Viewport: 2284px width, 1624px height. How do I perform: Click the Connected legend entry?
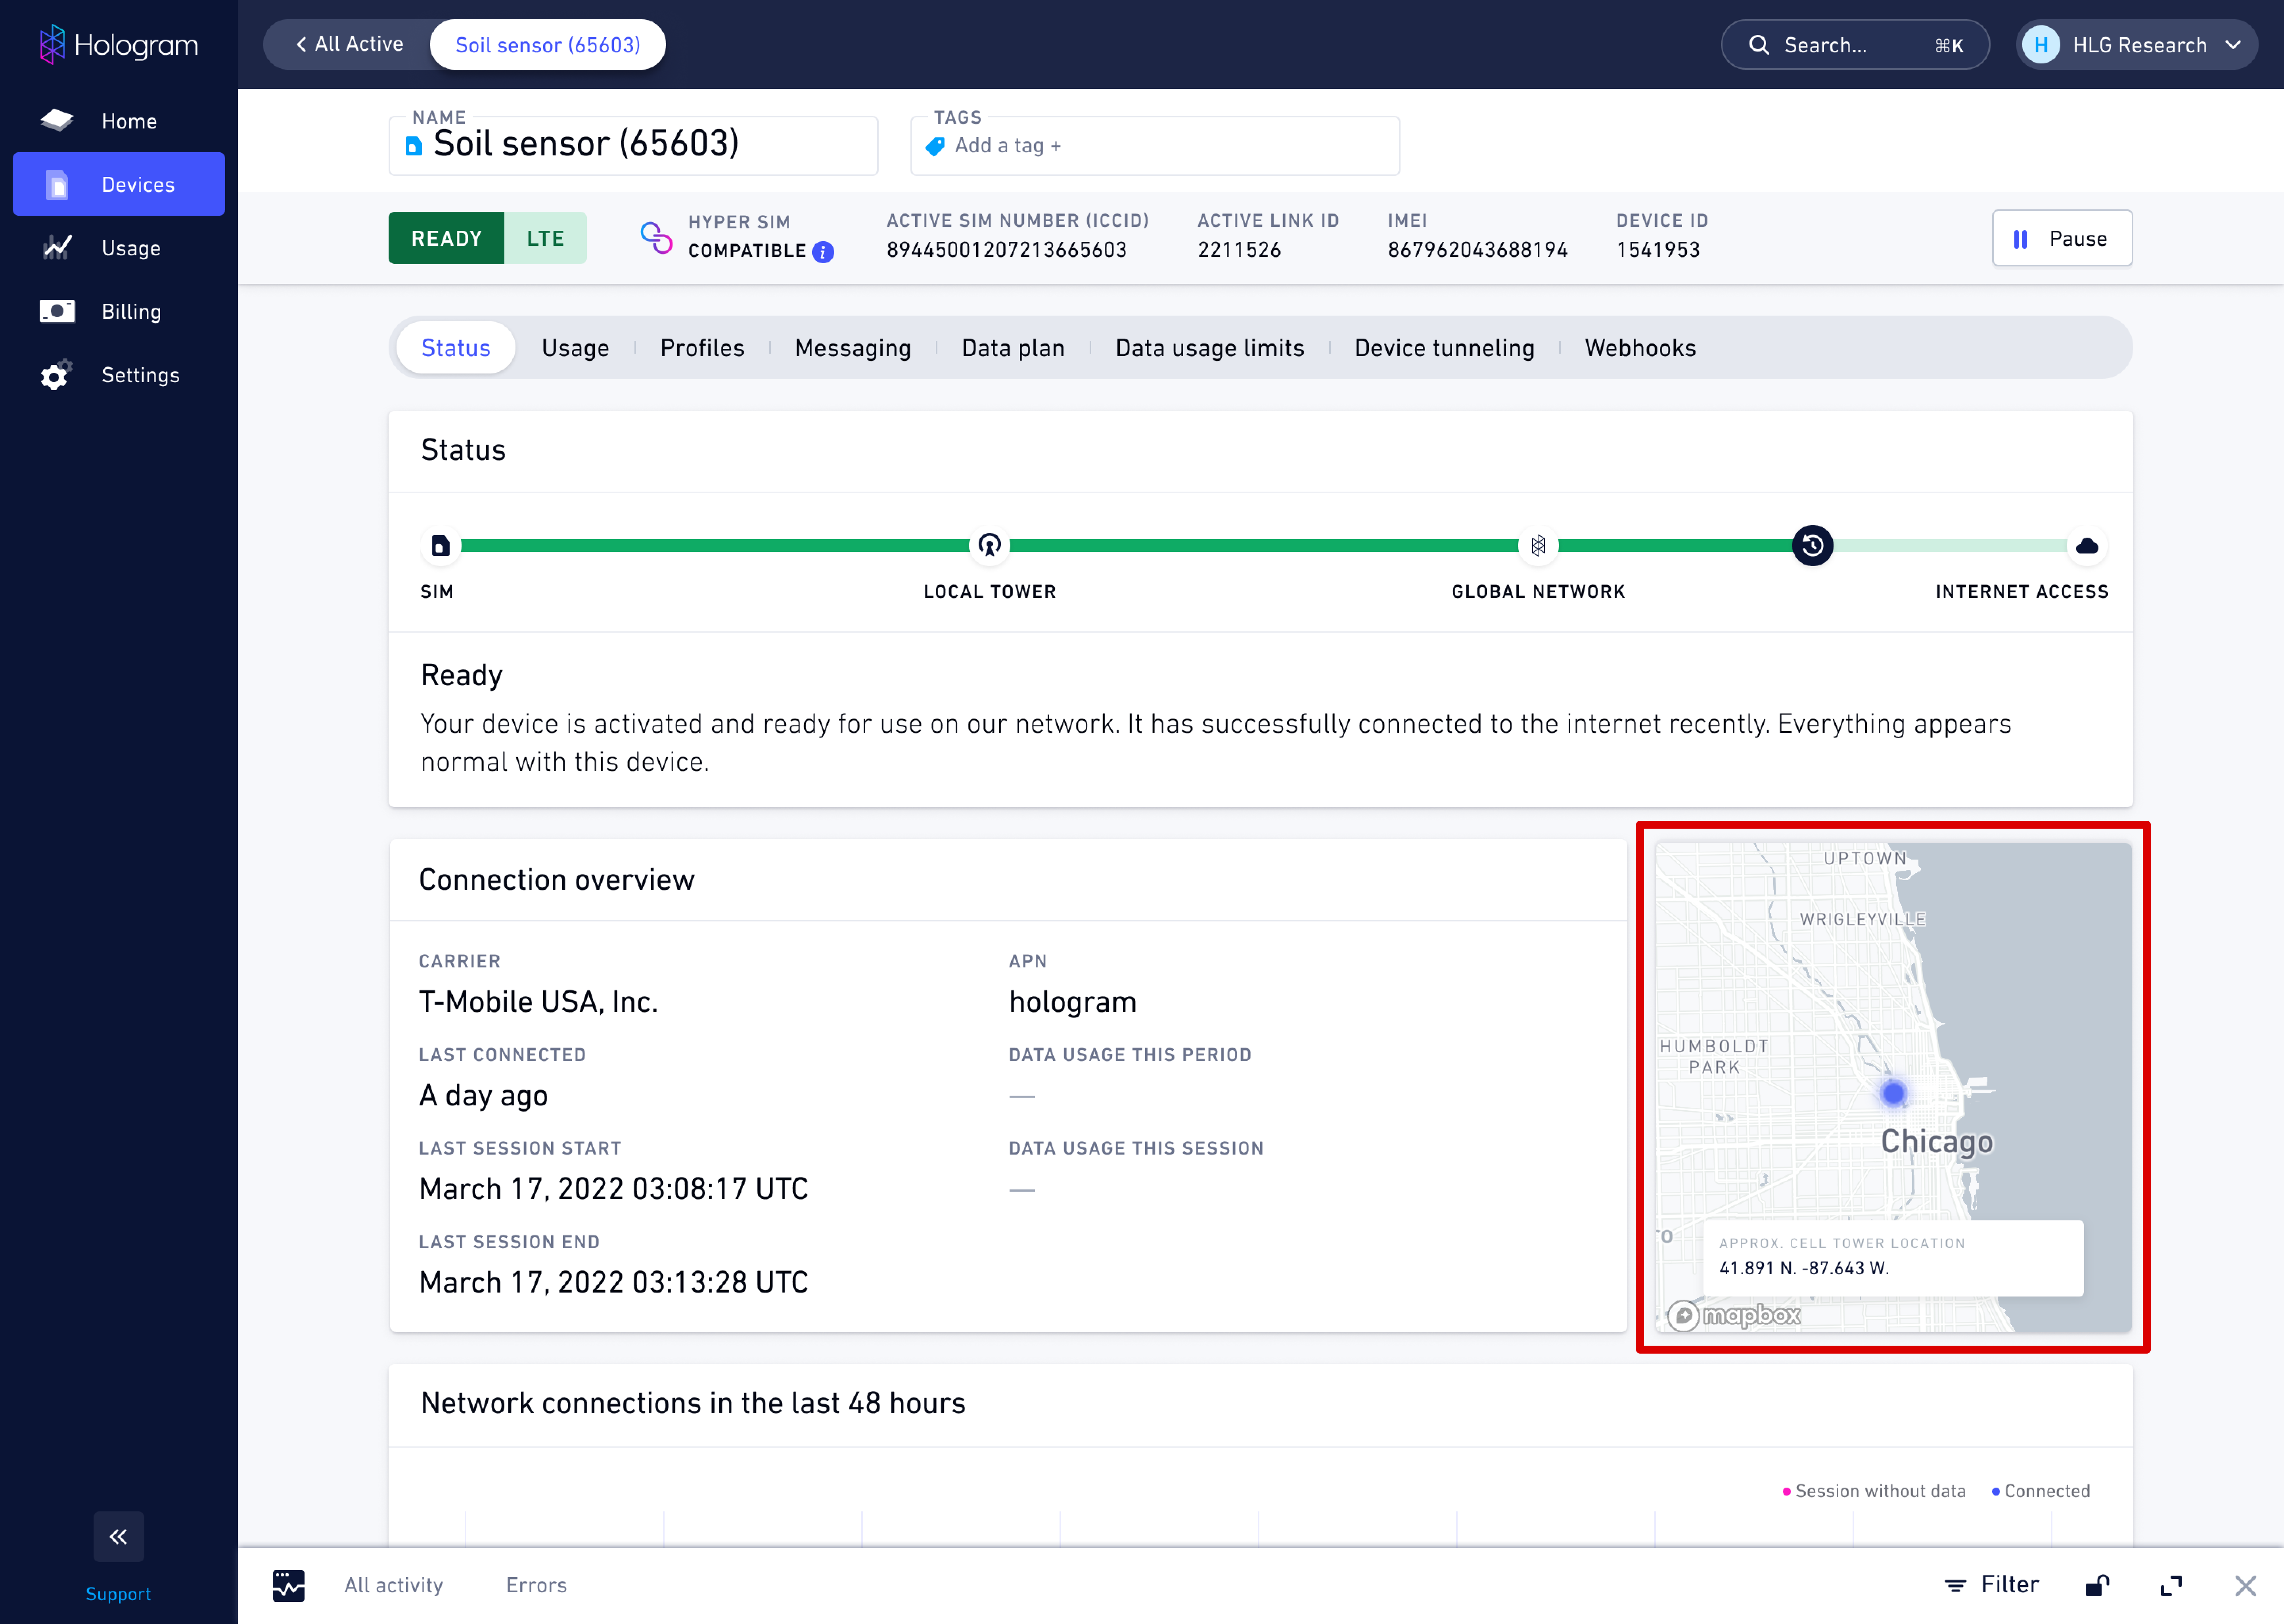2040,1491
